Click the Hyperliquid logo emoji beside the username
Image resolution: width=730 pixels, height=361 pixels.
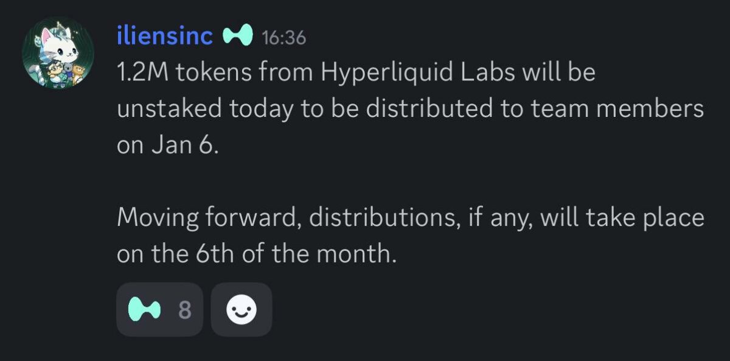(238, 37)
